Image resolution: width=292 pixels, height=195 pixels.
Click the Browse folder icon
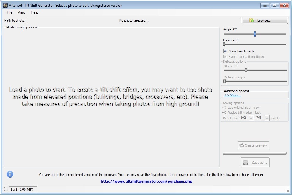click(x=252, y=20)
